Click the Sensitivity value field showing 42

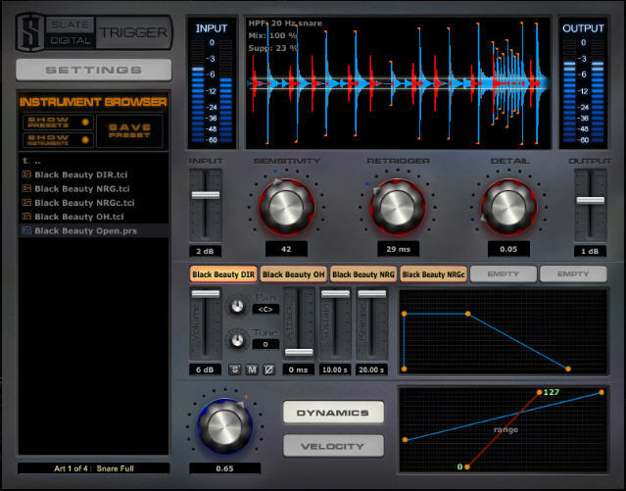pyautogui.click(x=286, y=249)
